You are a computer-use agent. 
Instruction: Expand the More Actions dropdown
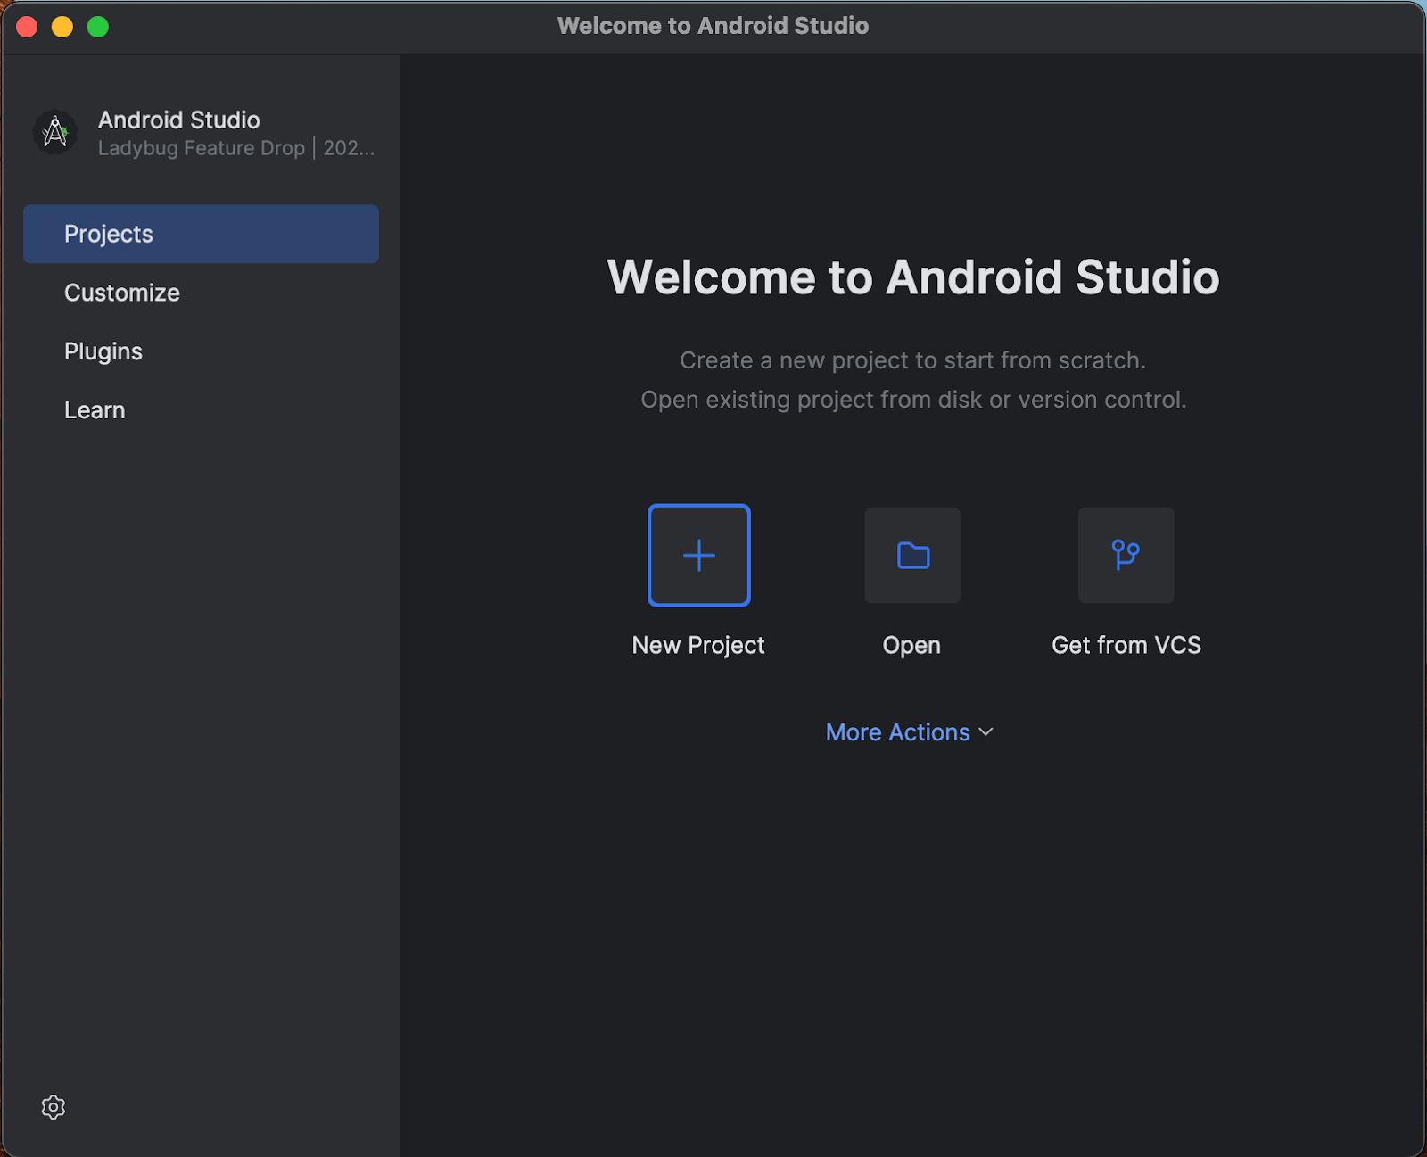pos(909,731)
